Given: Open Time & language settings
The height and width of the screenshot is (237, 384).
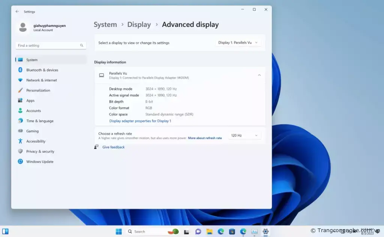Looking at the screenshot, I should click(40, 121).
